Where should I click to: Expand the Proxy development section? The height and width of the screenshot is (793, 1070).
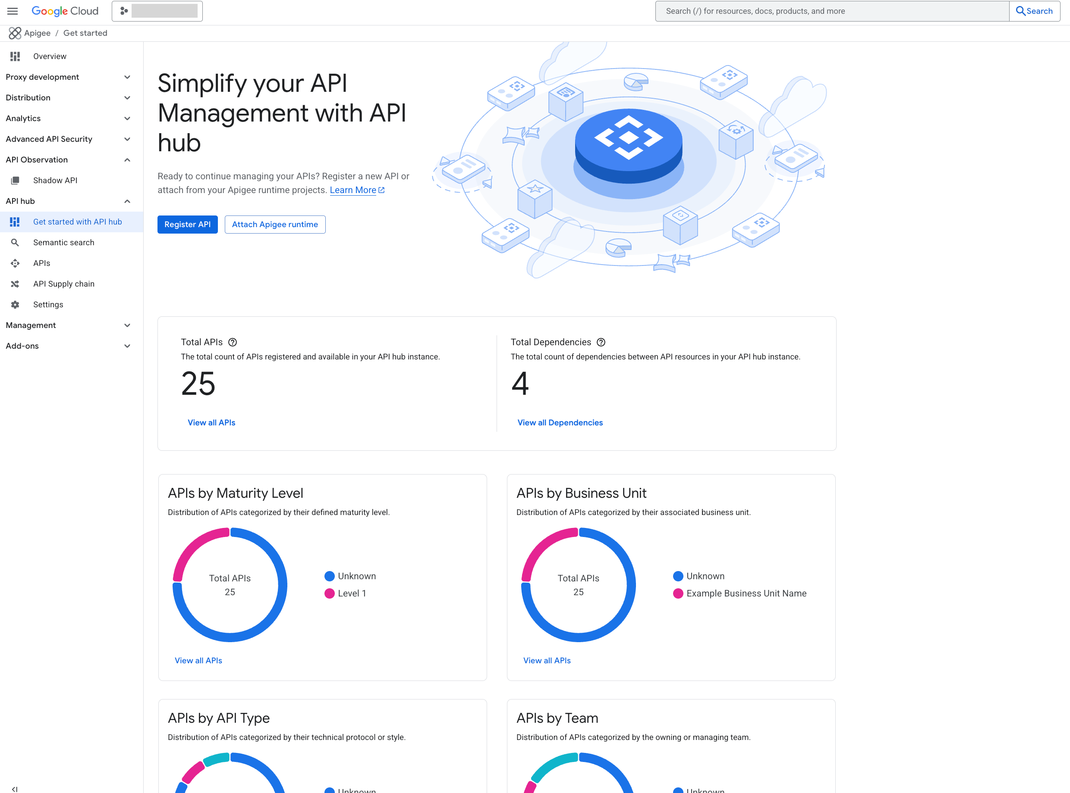click(x=127, y=77)
